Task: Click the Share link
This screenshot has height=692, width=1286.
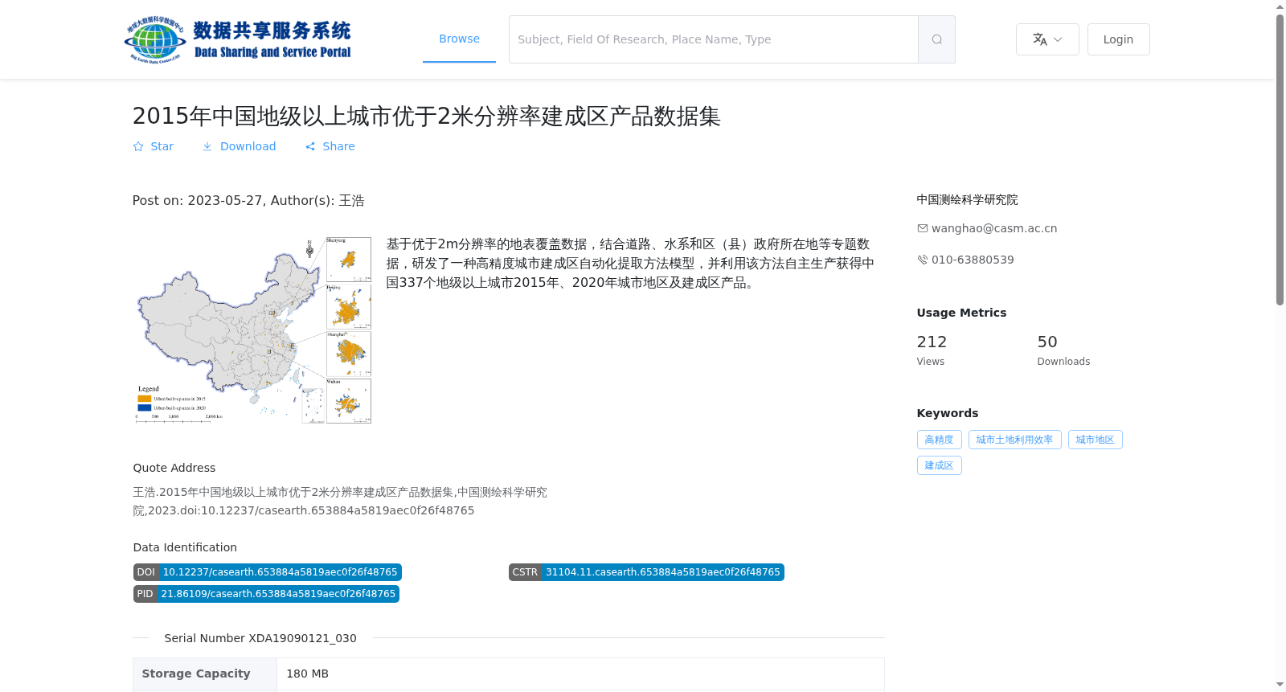Action: [x=330, y=146]
